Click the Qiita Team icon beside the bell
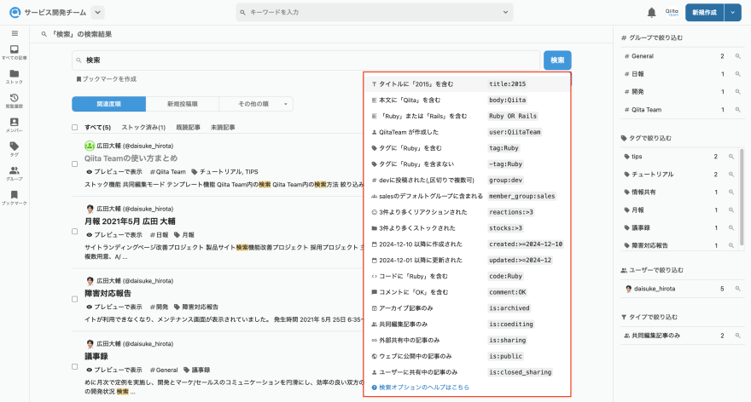The height and width of the screenshot is (402, 751). click(x=672, y=13)
